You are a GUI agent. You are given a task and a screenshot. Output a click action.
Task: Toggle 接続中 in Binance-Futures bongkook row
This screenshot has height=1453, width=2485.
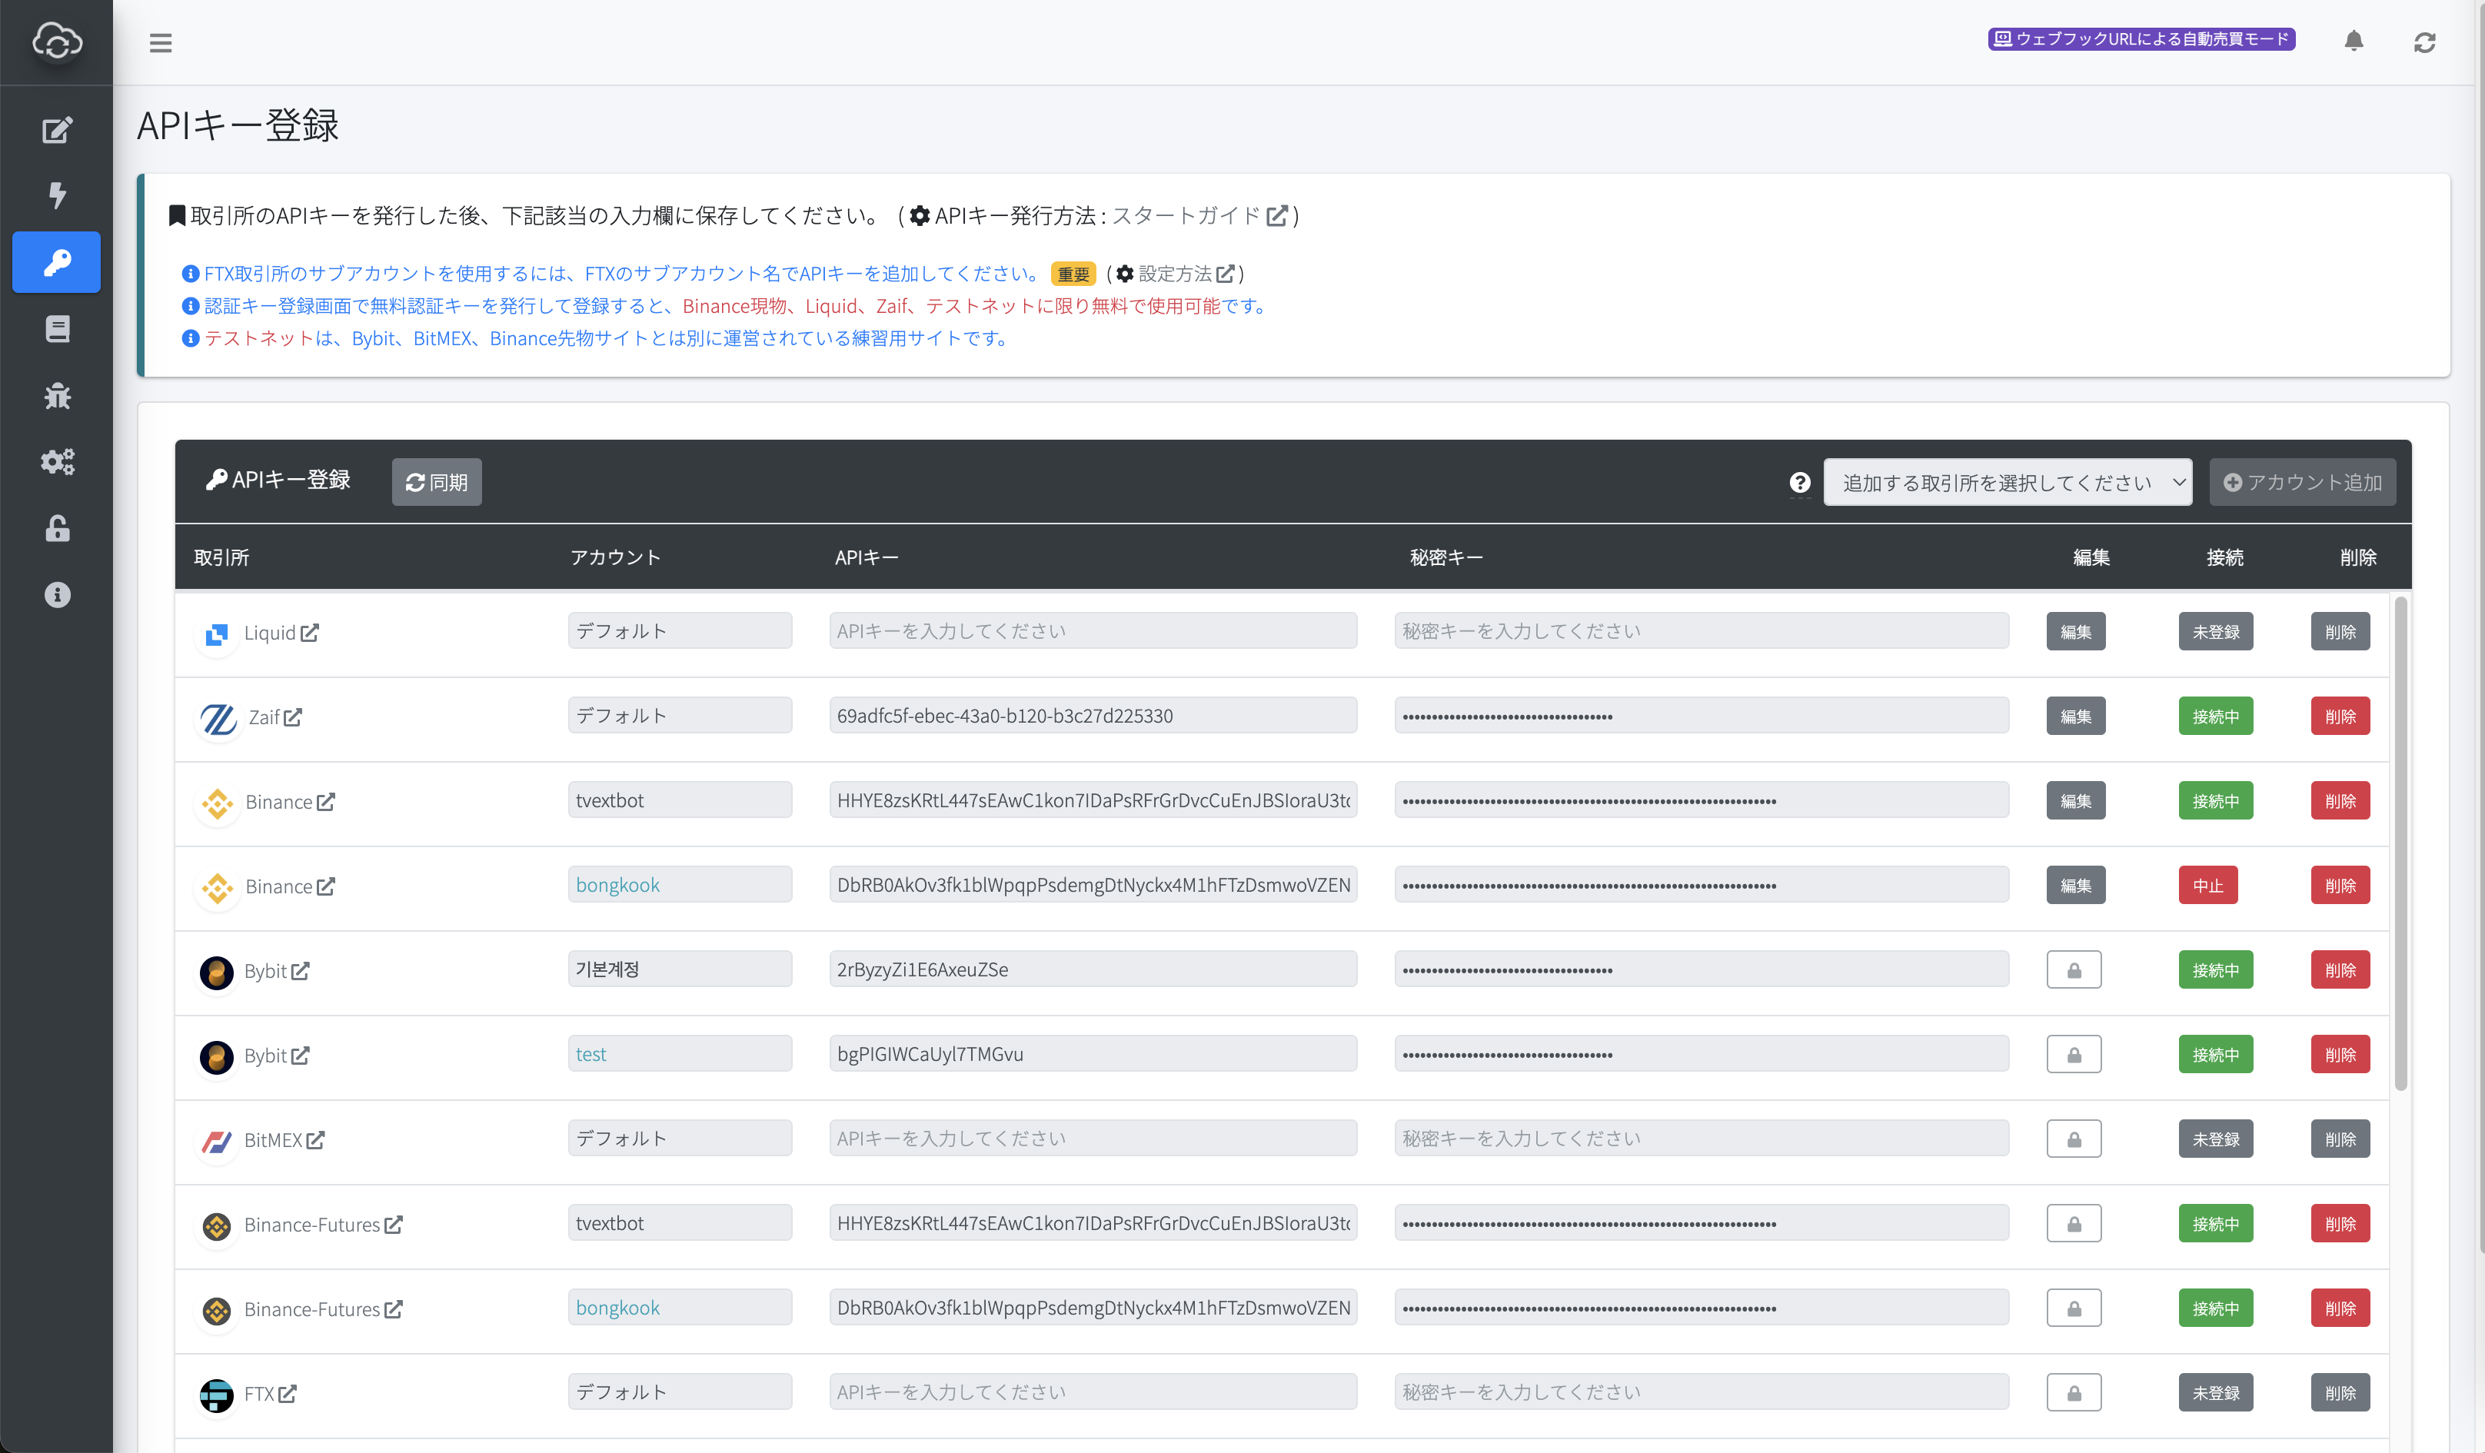point(2216,1309)
